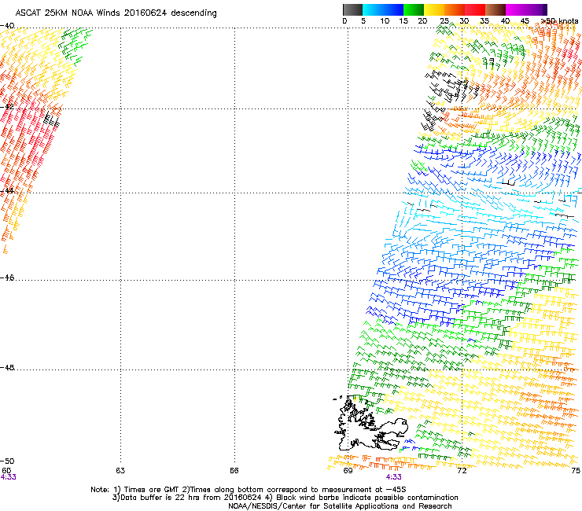Click the longitude label '69'
The height and width of the screenshot is (511, 582).
(x=348, y=471)
